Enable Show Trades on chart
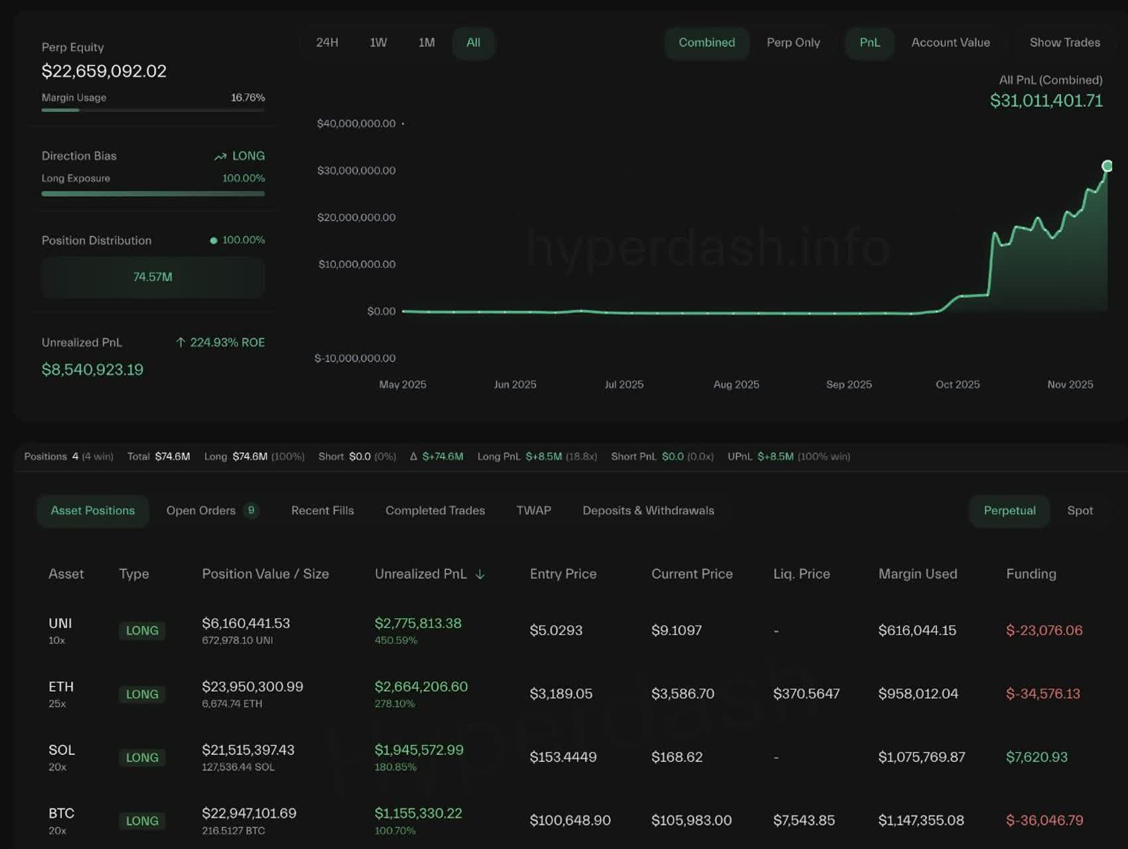This screenshot has width=1128, height=849. [1064, 42]
